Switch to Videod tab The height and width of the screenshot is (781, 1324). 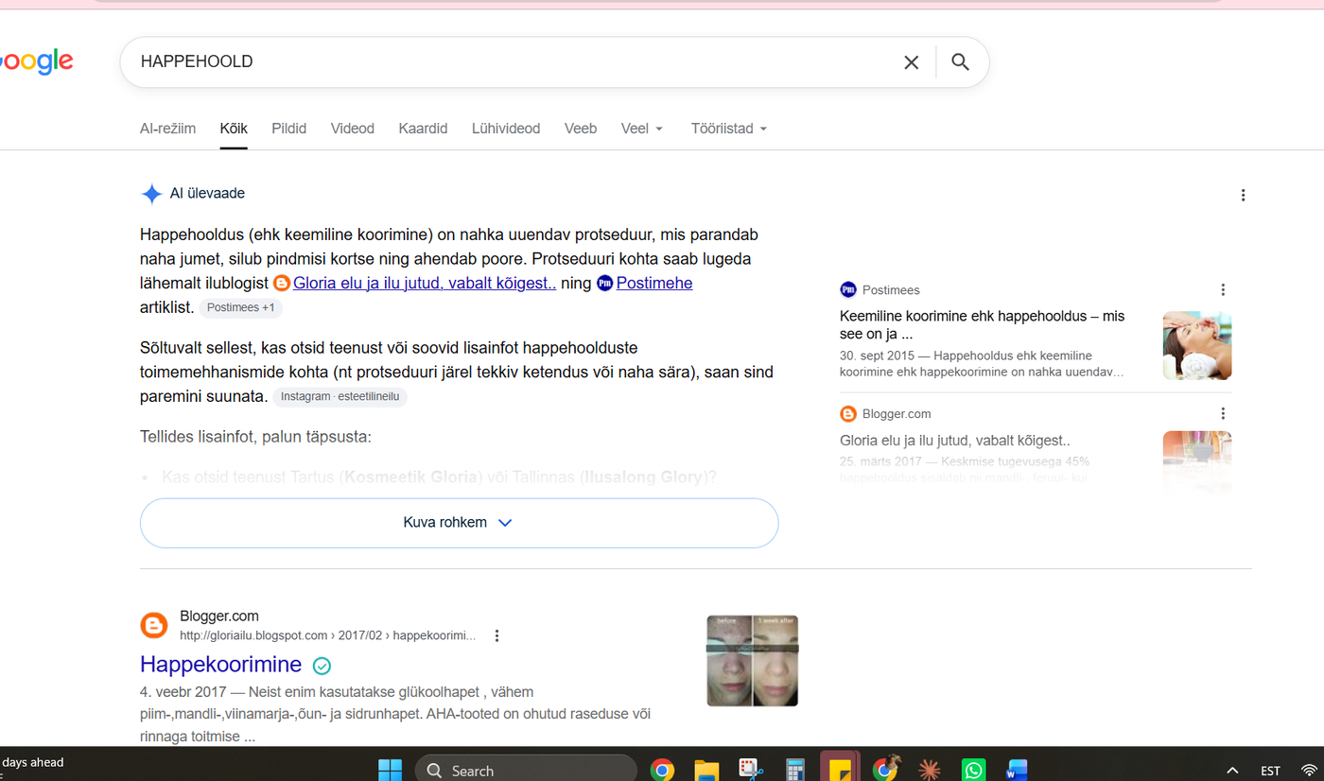[x=352, y=129]
